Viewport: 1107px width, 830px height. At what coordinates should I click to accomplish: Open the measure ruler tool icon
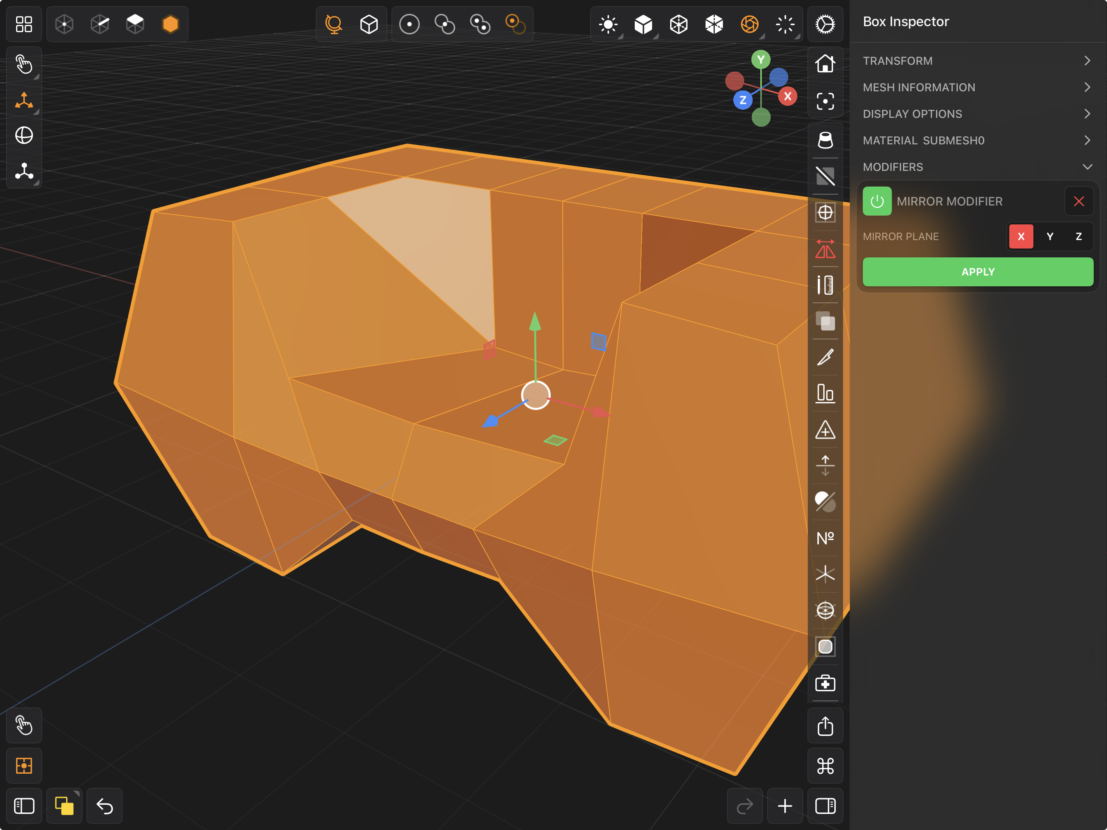click(x=825, y=285)
